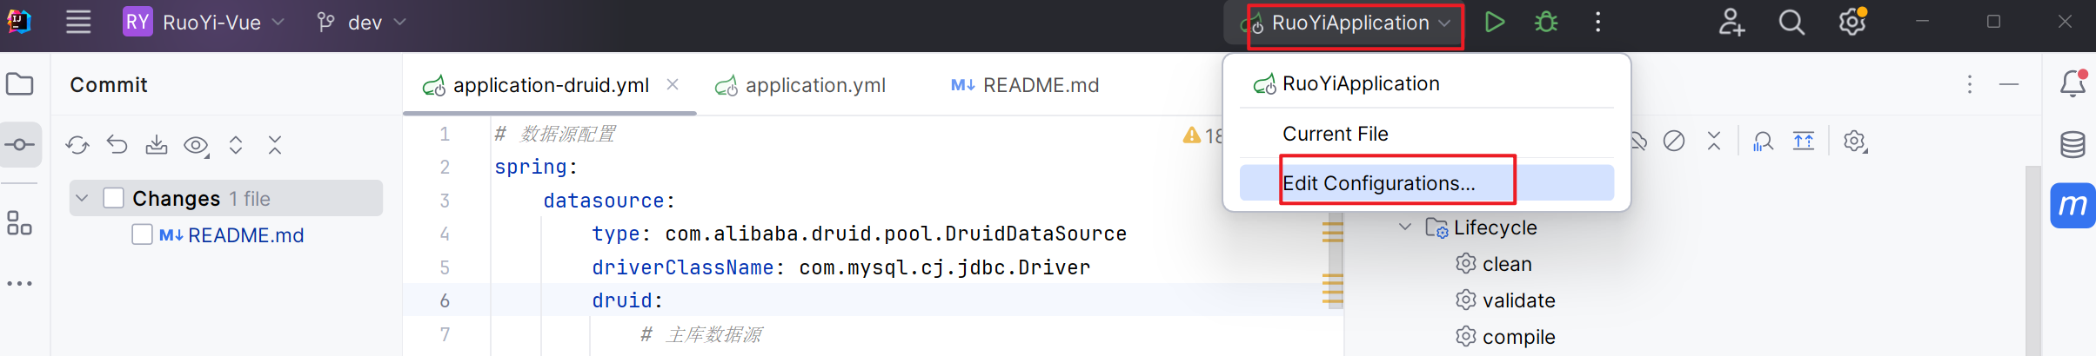Image resolution: width=2096 pixels, height=356 pixels.
Task: Select the compile lifecycle goal
Action: click(1518, 337)
